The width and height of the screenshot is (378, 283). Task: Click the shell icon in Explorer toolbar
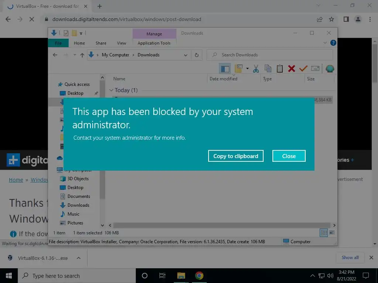pyautogui.click(x=330, y=69)
